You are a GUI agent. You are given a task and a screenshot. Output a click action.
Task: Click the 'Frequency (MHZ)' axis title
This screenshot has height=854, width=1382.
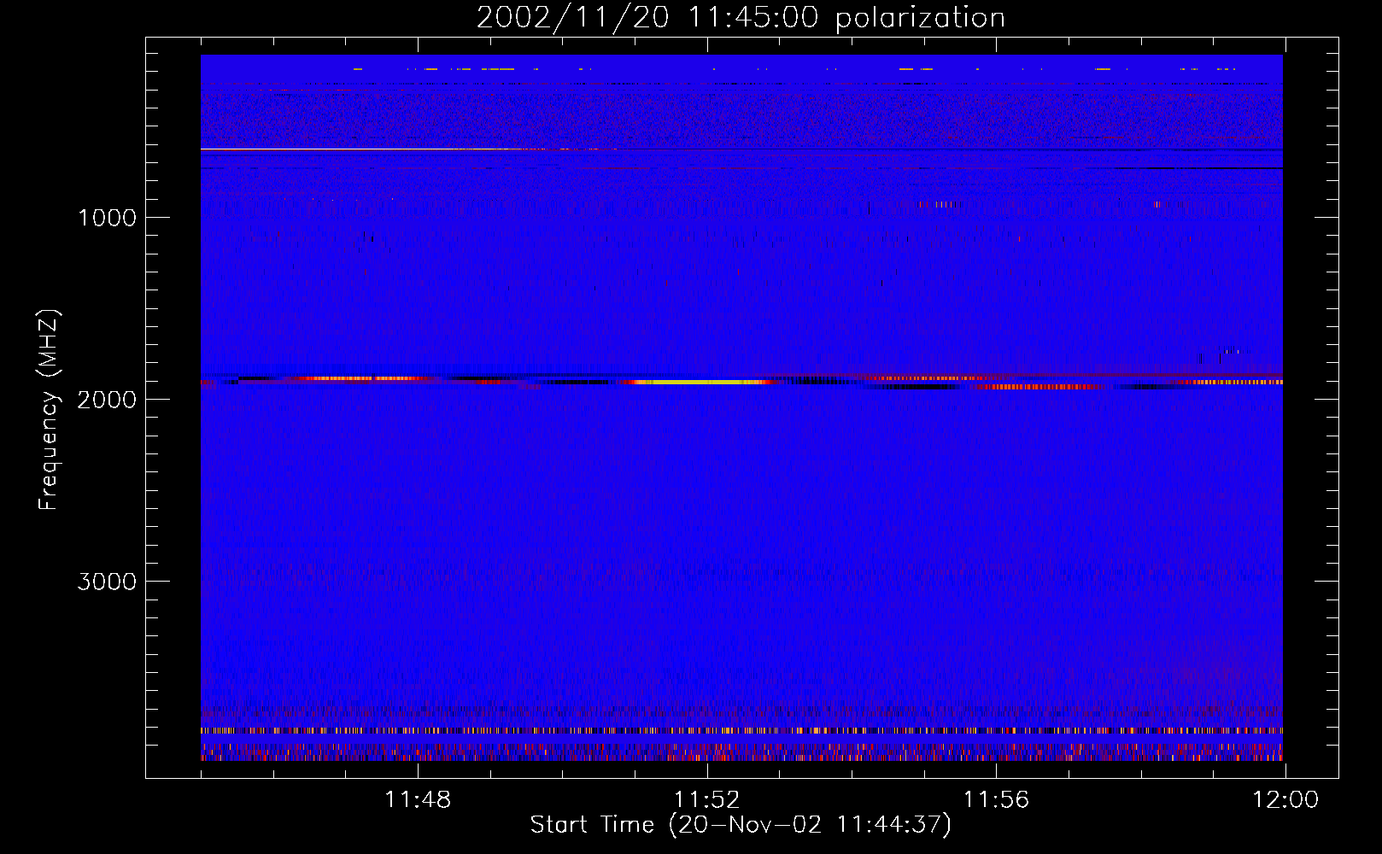(x=49, y=410)
